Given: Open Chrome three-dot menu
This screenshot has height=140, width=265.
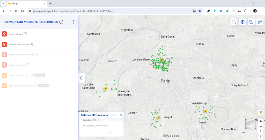Looking at the screenshot, I should coord(261,11).
